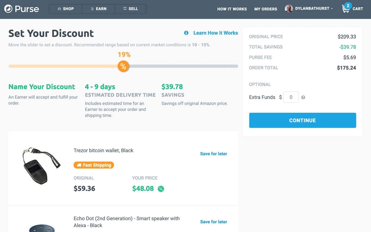Image resolution: width=371 pixels, height=232 pixels.
Task: Click the -$39.78 total savings value
Action: (348, 47)
